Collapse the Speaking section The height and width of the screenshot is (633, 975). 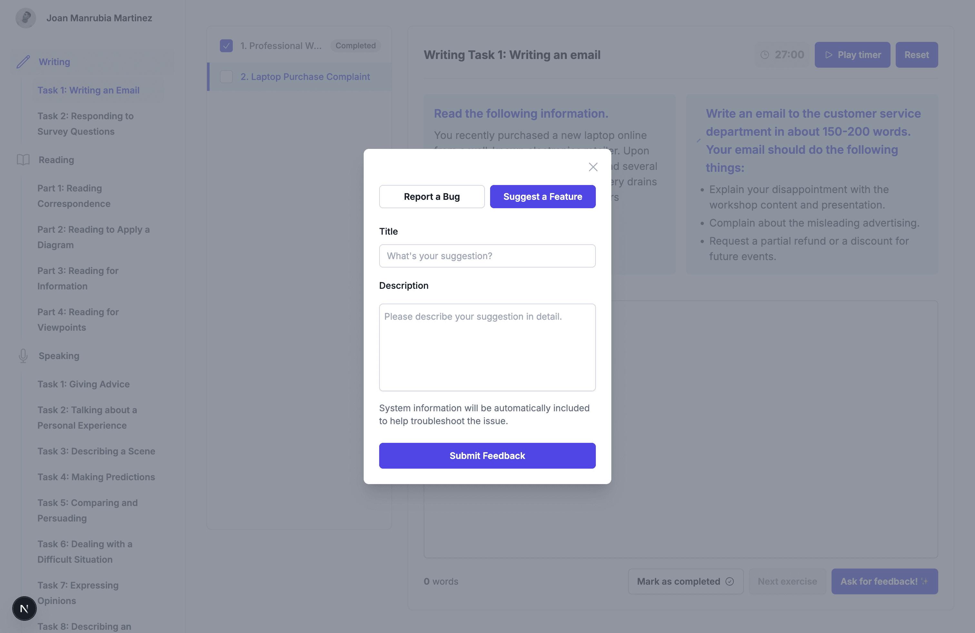[x=59, y=355]
